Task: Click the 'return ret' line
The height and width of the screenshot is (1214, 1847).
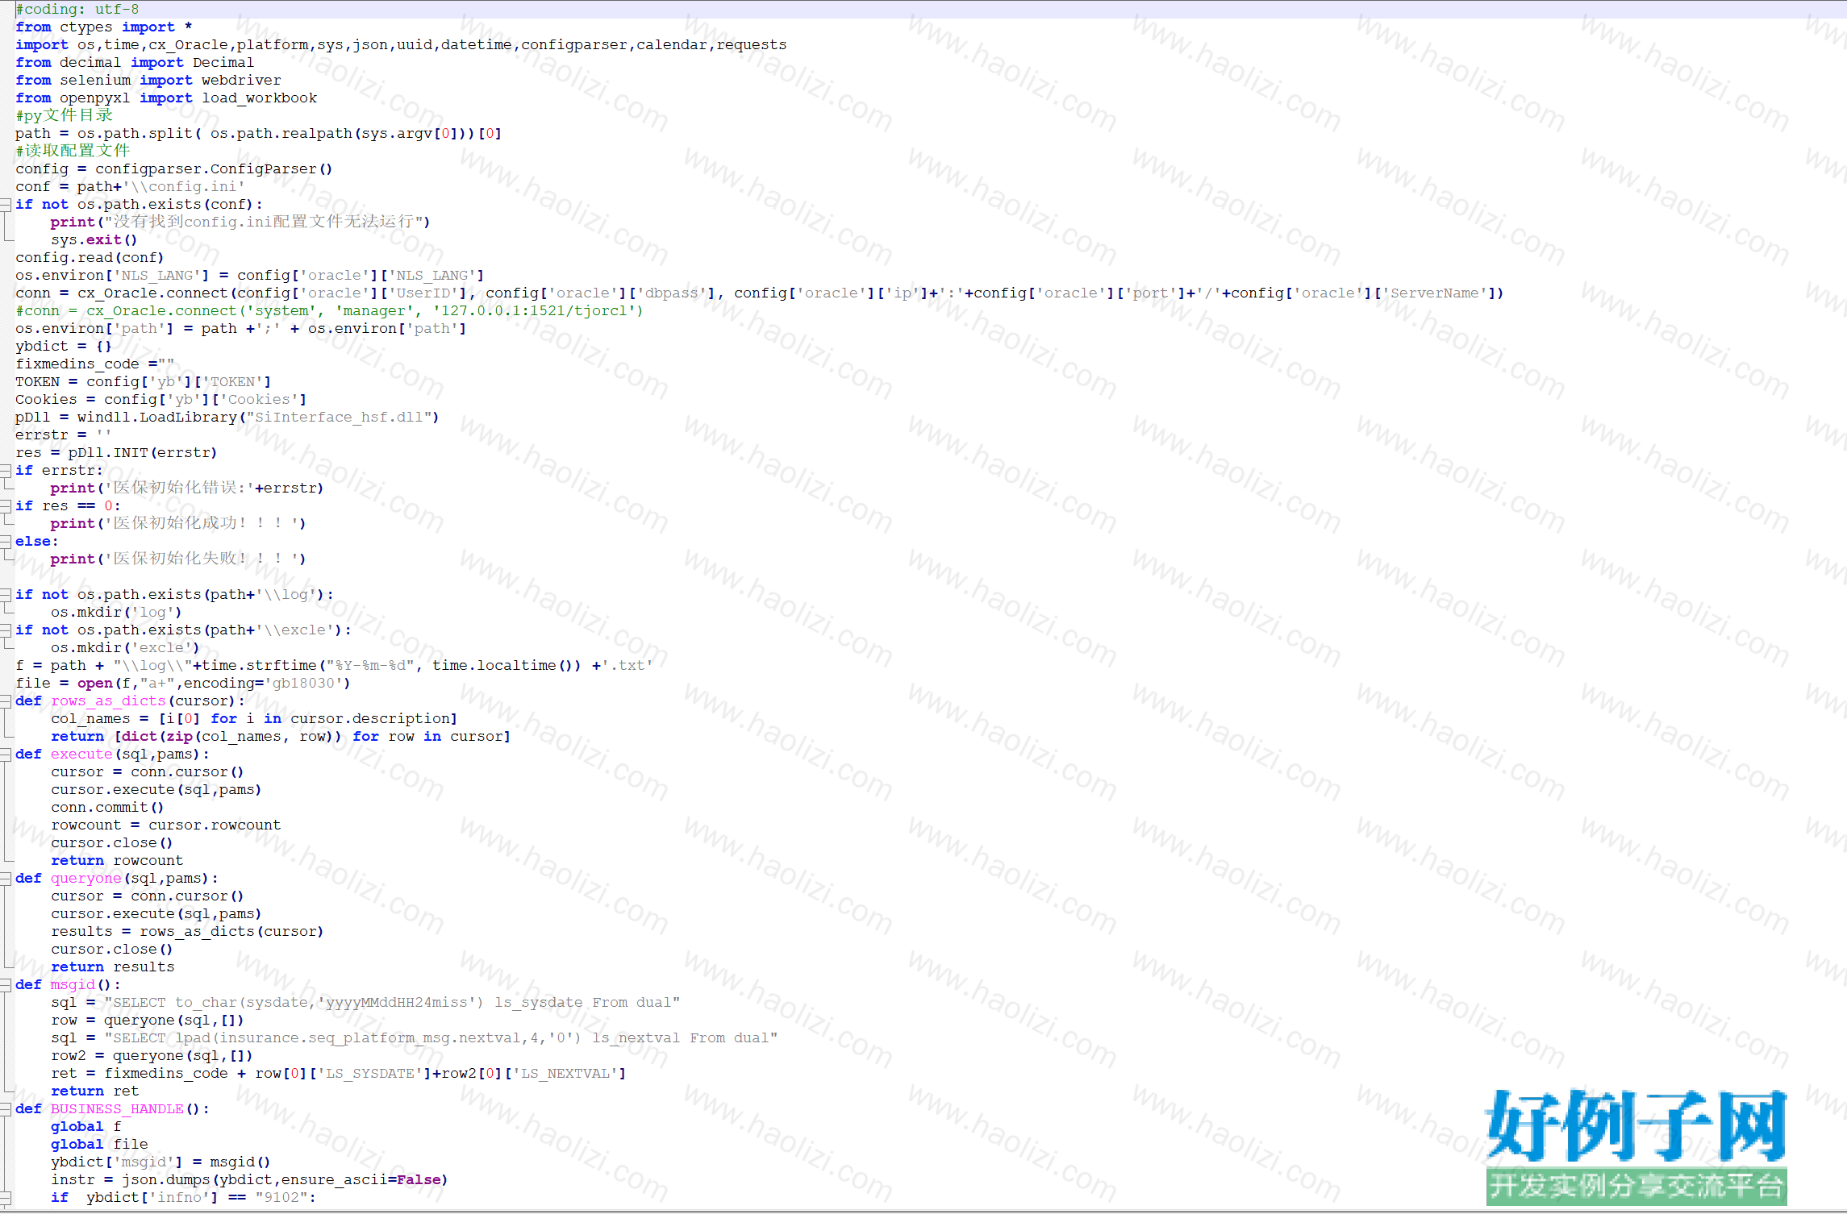Action: click(x=94, y=1091)
